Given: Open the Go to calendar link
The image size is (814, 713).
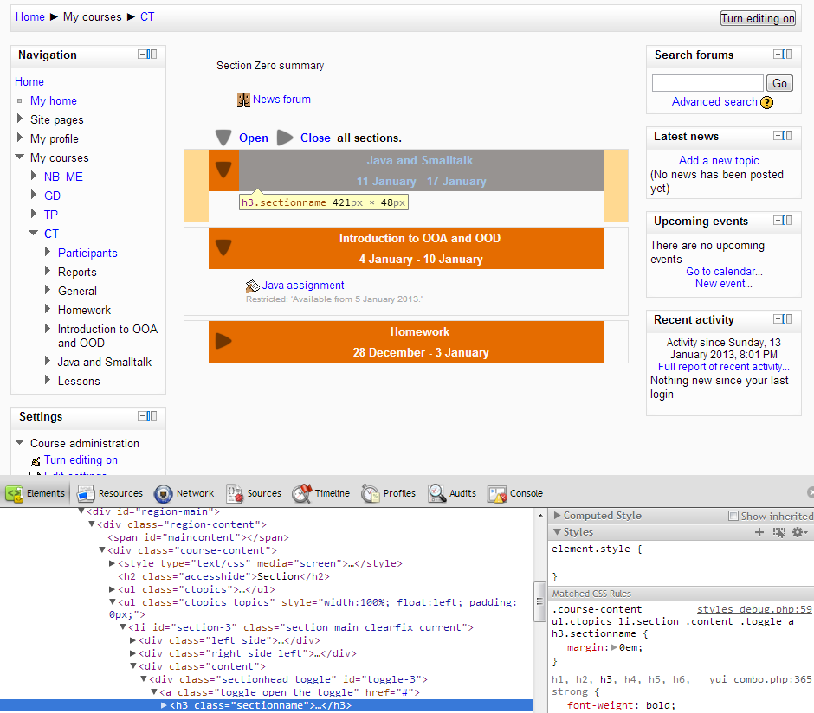Looking at the screenshot, I should coord(724,272).
